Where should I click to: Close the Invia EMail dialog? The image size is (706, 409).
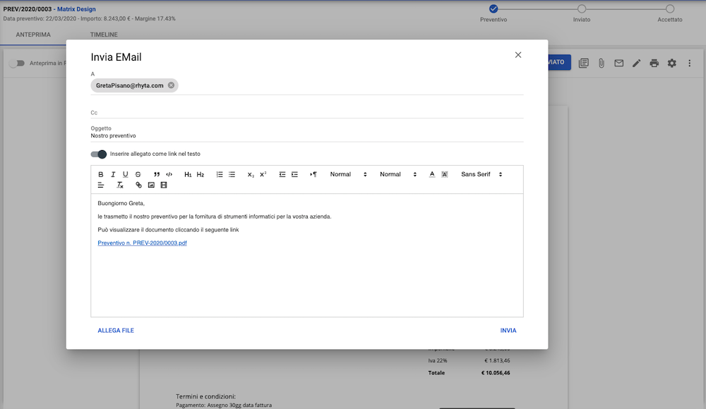coord(518,55)
